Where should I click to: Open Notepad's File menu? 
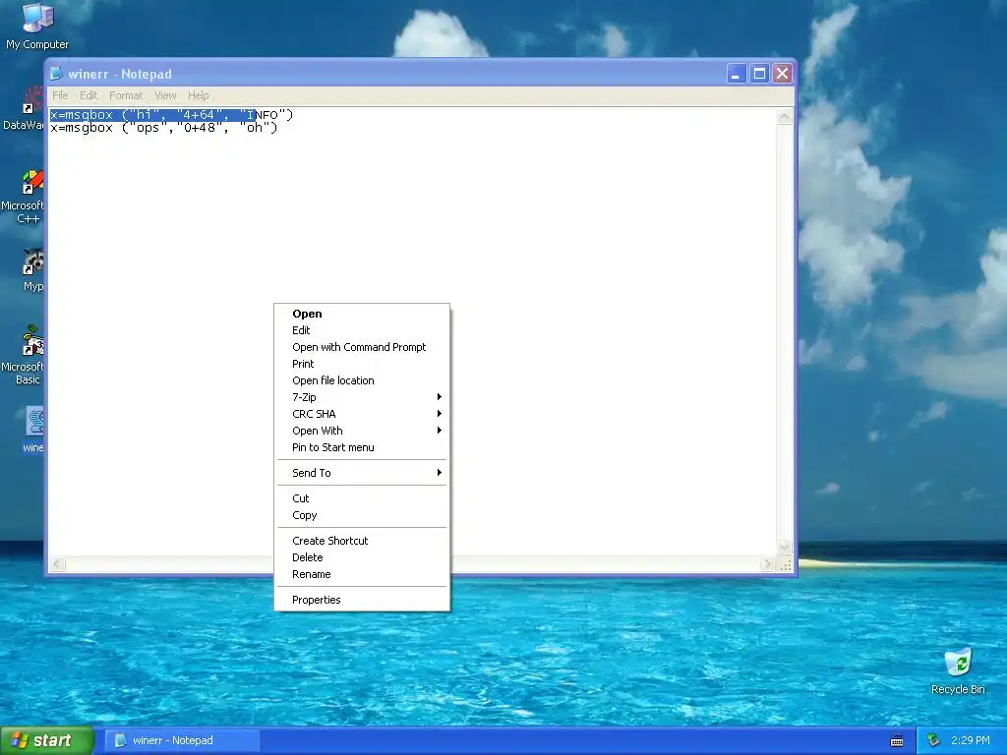(60, 95)
